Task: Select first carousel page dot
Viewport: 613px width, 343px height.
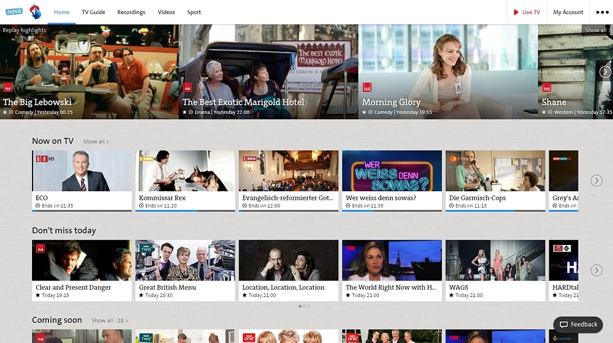Action: (300, 306)
